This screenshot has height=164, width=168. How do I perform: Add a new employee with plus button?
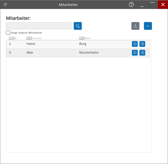click(x=148, y=26)
